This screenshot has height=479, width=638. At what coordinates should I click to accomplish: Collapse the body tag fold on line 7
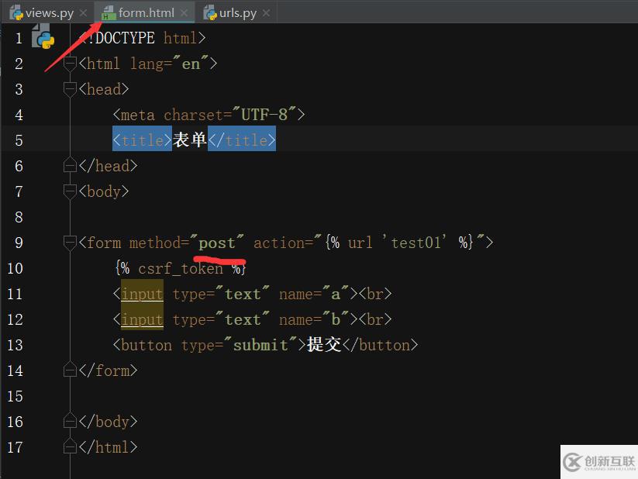tap(70, 191)
